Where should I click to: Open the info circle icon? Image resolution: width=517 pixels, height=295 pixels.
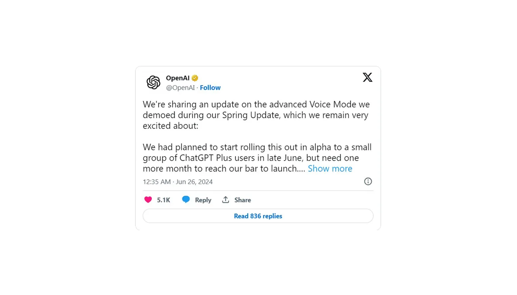(x=368, y=181)
